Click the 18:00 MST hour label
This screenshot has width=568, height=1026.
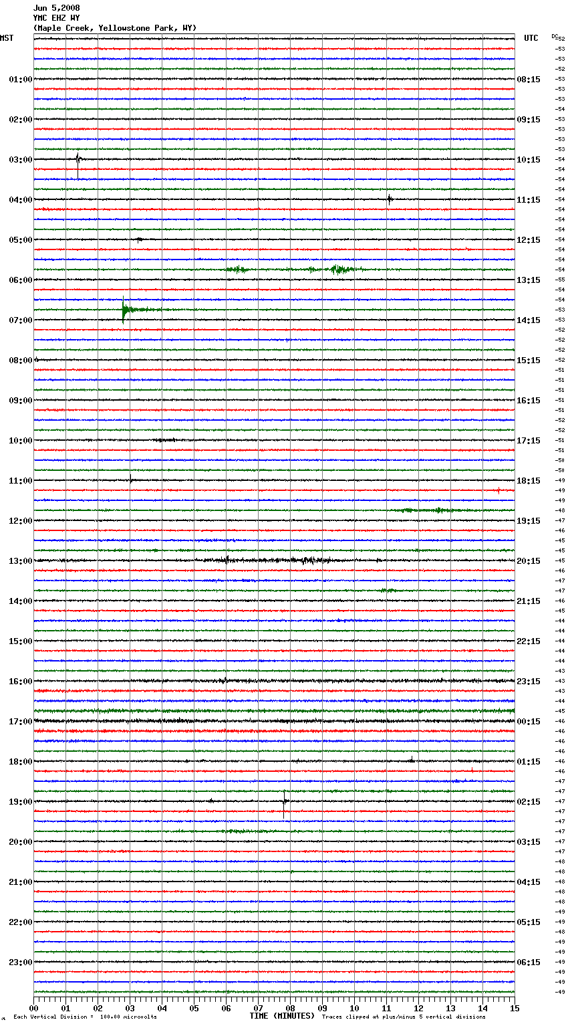click(x=21, y=762)
